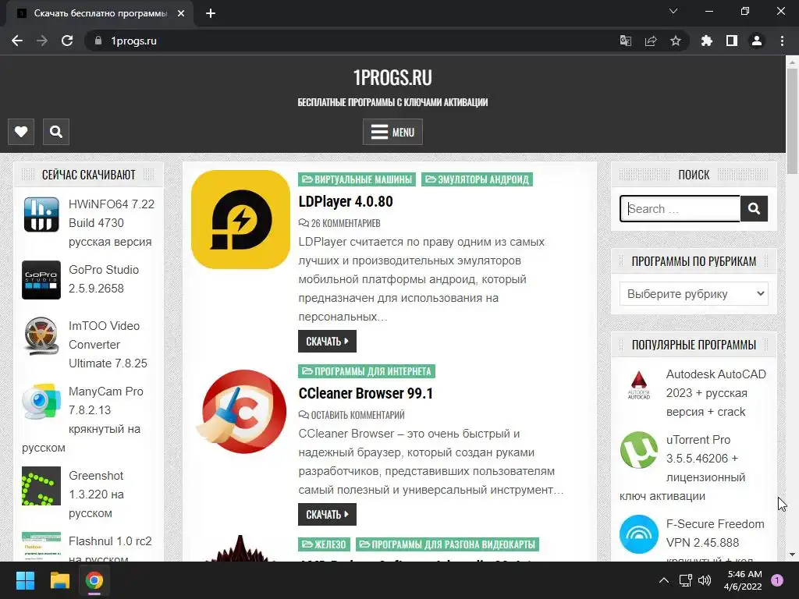The height and width of the screenshot is (599, 799).
Task: Open 'HWiNFO64 7.22 Build 4730' link
Action: tap(111, 222)
